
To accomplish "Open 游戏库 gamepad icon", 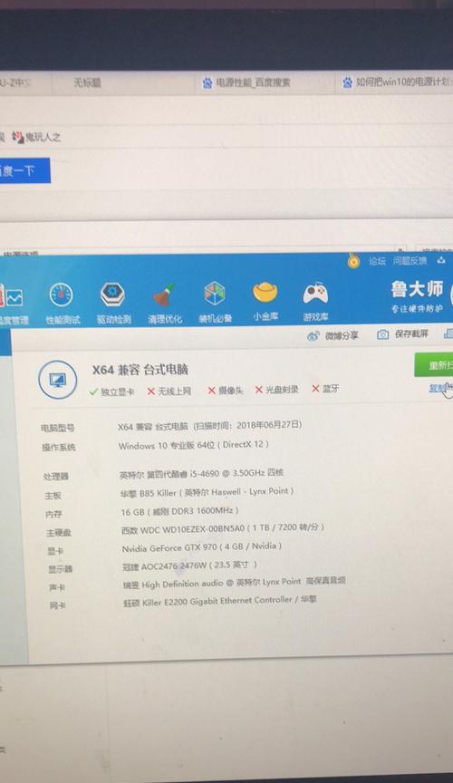I will click(x=315, y=293).
